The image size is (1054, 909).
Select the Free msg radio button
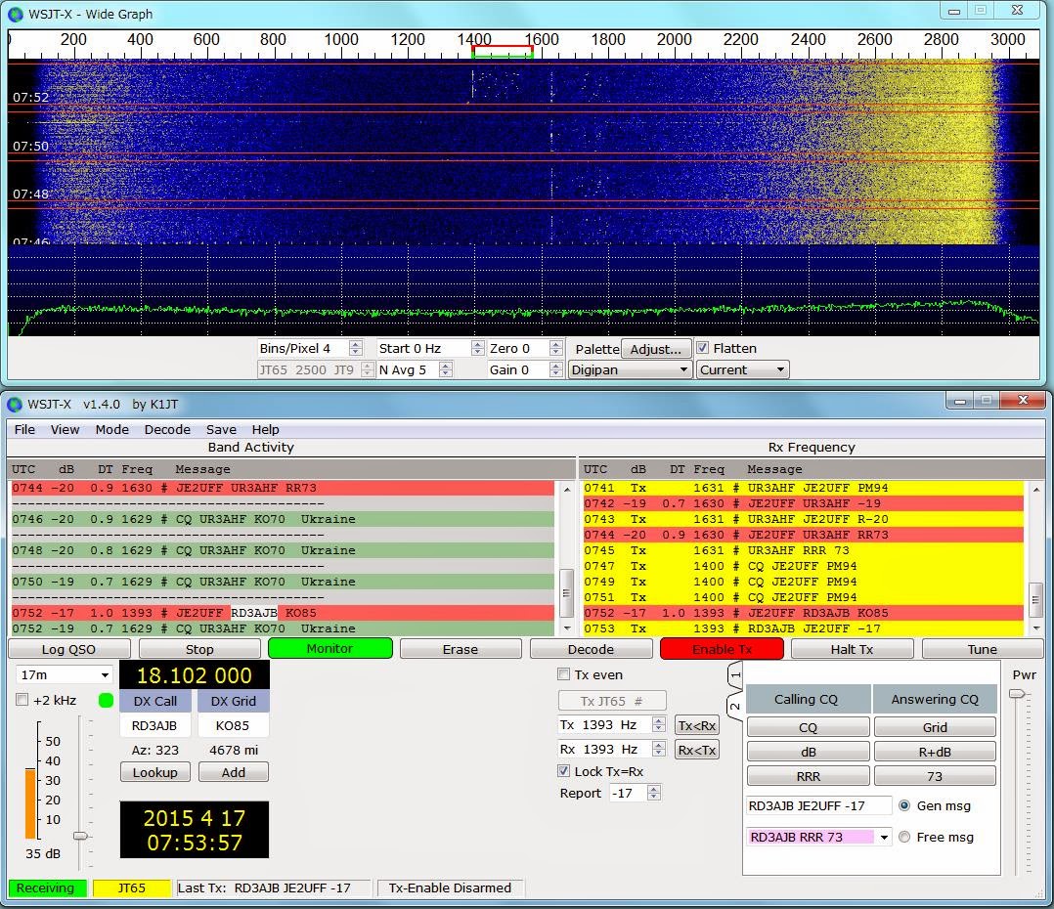[904, 837]
